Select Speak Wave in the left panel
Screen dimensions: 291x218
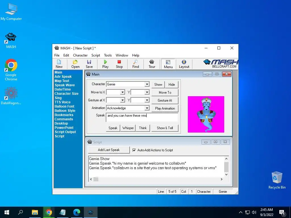pos(65,85)
